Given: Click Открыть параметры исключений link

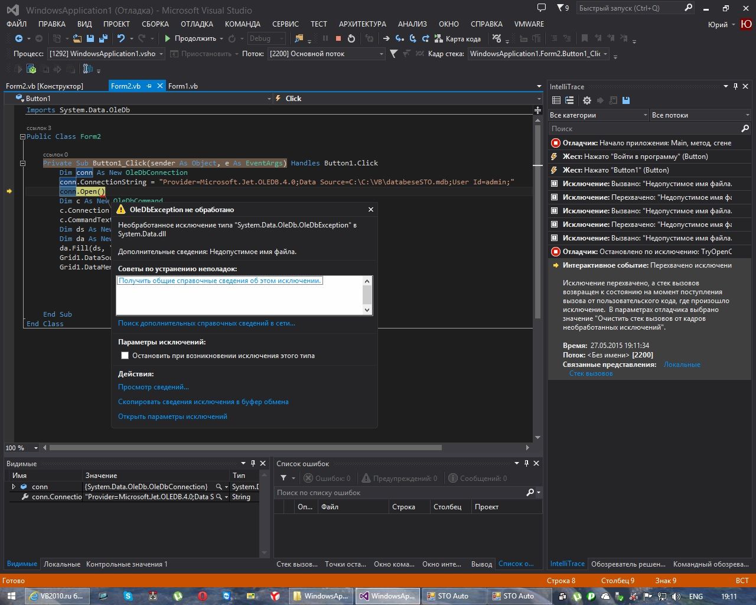Looking at the screenshot, I should click(172, 417).
